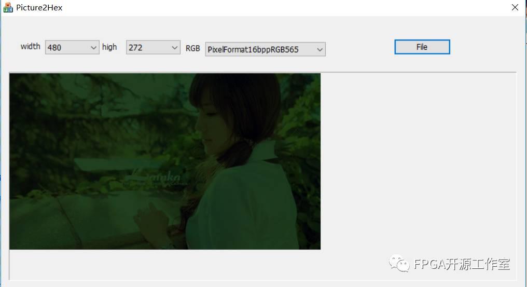
Task: Click the width label
Action: click(x=30, y=47)
